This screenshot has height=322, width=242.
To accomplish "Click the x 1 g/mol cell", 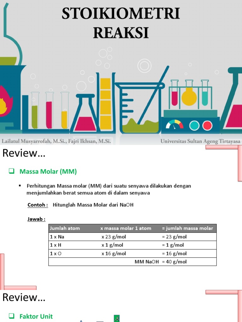I will pyautogui.click(x=112, y=245).
